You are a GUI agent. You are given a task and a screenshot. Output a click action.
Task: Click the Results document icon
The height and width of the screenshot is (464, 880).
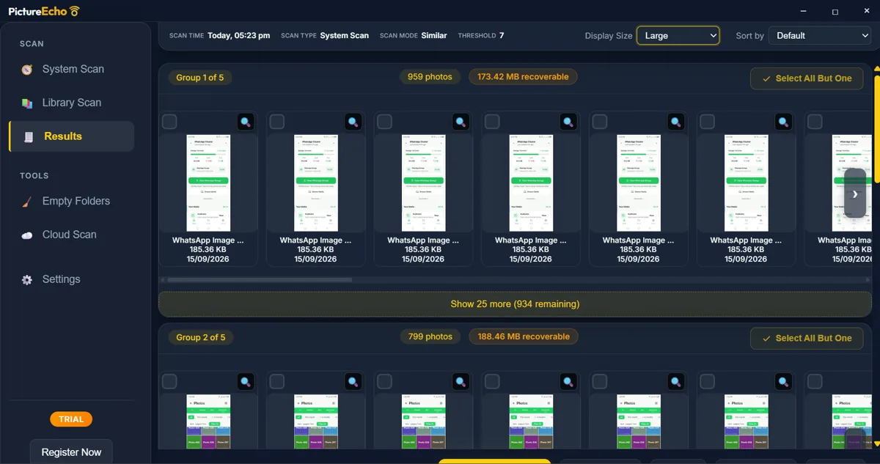tap(29, 137)
